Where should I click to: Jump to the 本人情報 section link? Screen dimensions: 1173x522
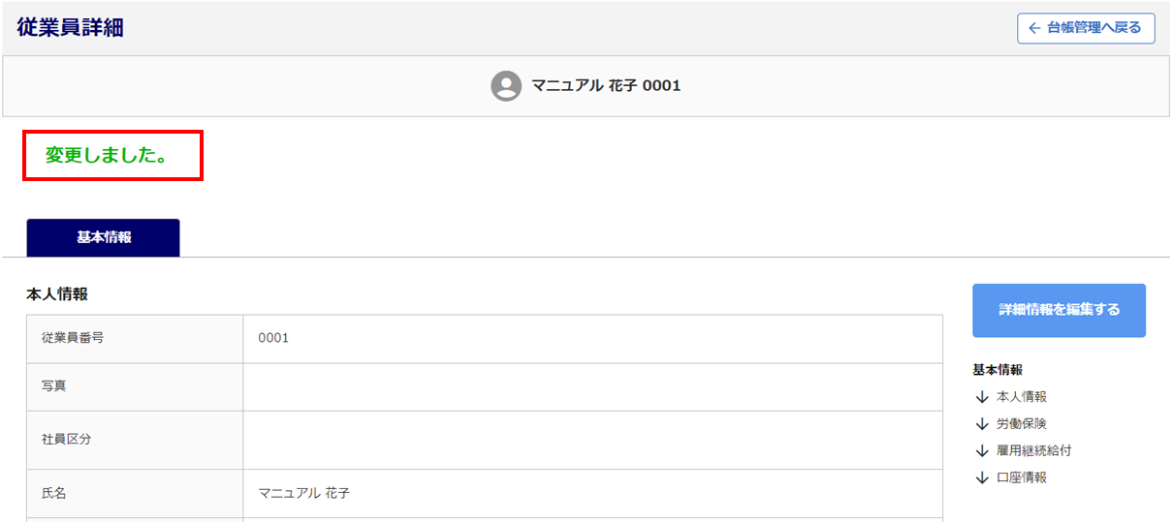pyautogui.click(x=1021, y=397)
